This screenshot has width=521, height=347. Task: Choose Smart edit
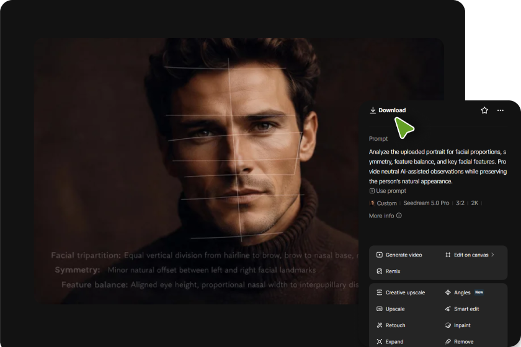tap(462, 309)
